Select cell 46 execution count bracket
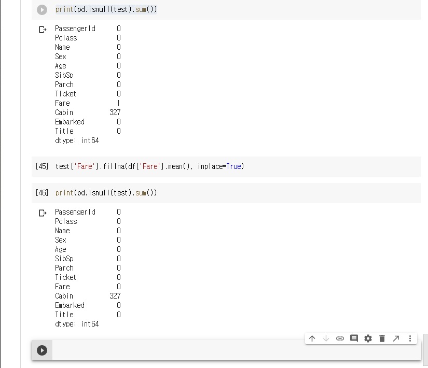 coord(42,193)
